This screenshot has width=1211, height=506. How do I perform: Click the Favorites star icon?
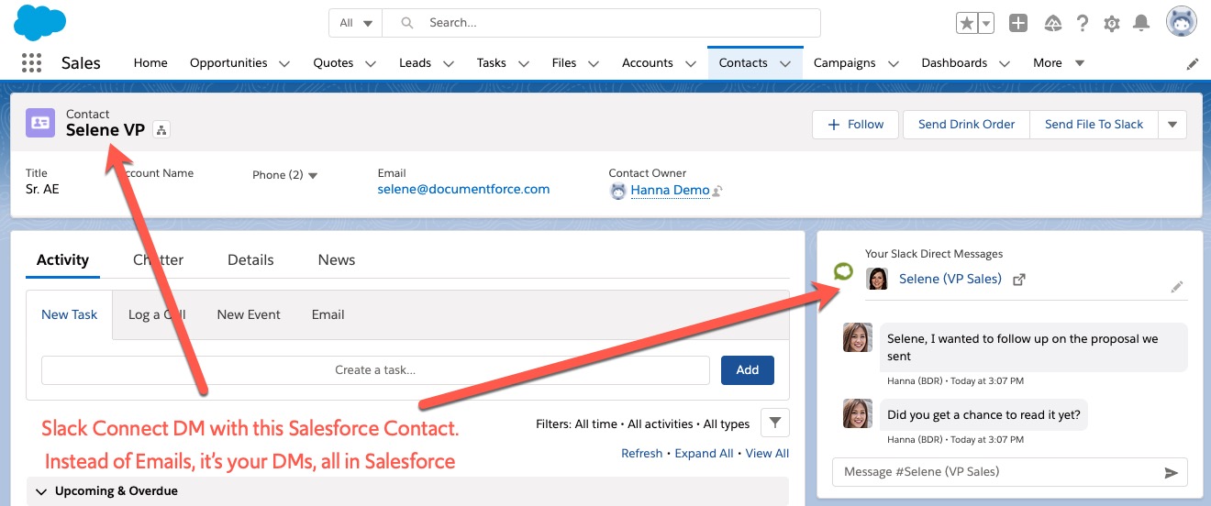point(967,23)
